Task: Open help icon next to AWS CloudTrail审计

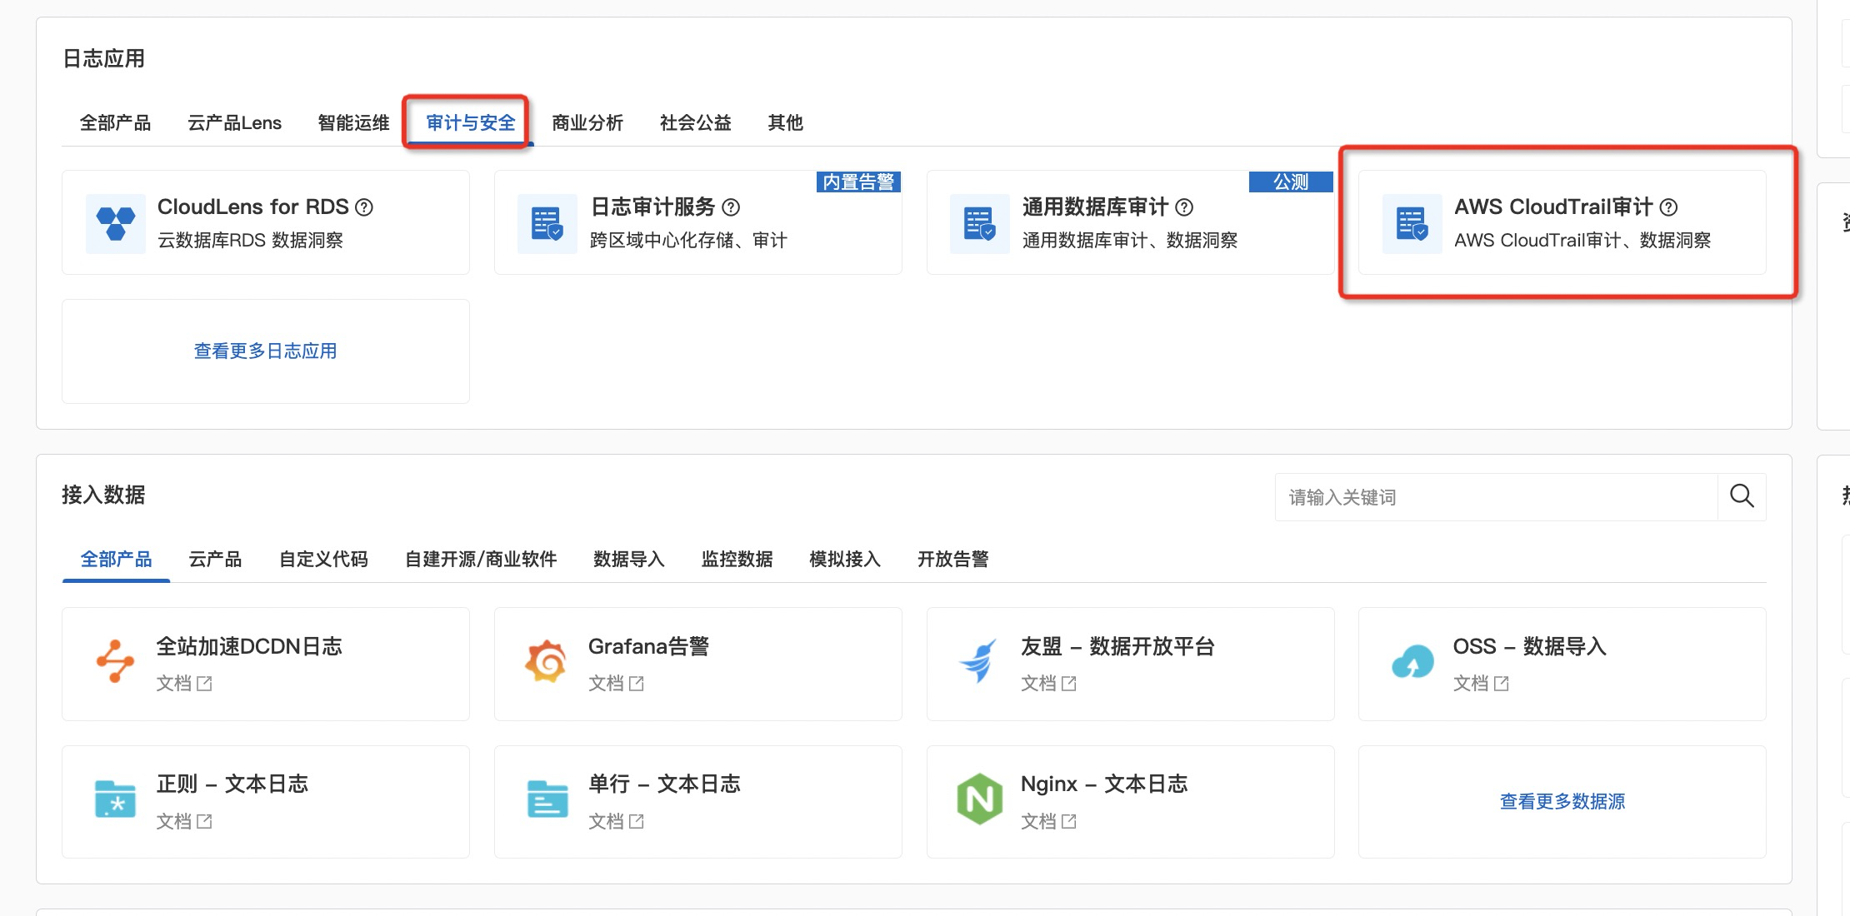Action: click(1668, 207)
